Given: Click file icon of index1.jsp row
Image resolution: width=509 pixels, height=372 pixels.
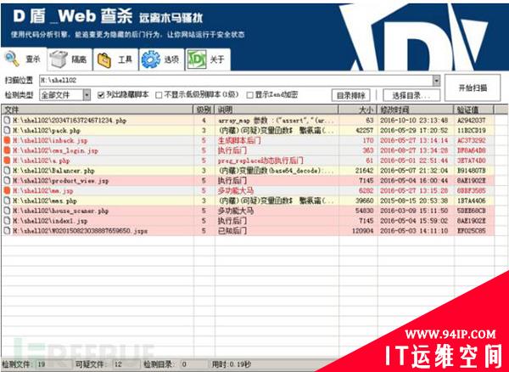Looking at the screenshot, I should point(7,221).
